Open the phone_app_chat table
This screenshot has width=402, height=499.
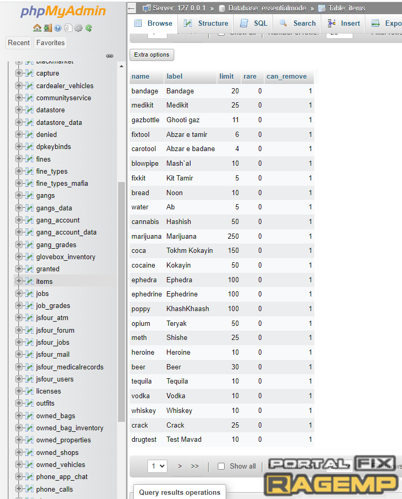[62, 477]
